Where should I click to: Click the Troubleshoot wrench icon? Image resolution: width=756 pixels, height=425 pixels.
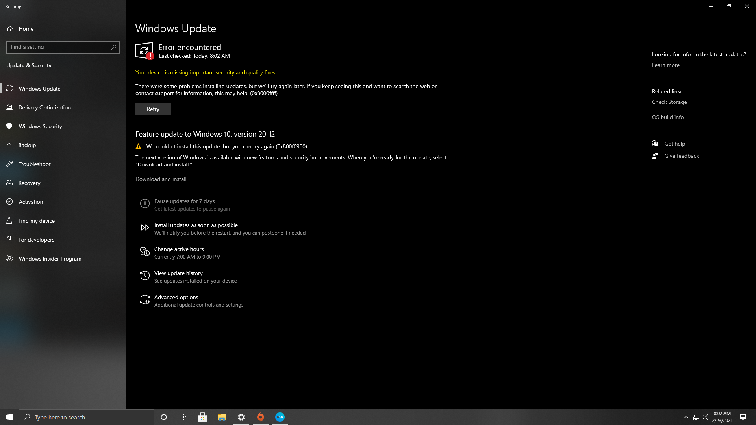(10, 164)
